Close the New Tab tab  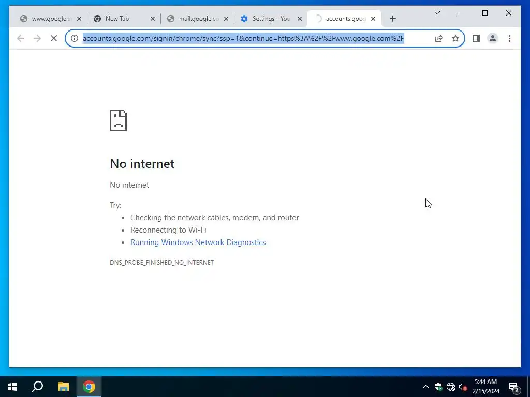tap(153, 19)
